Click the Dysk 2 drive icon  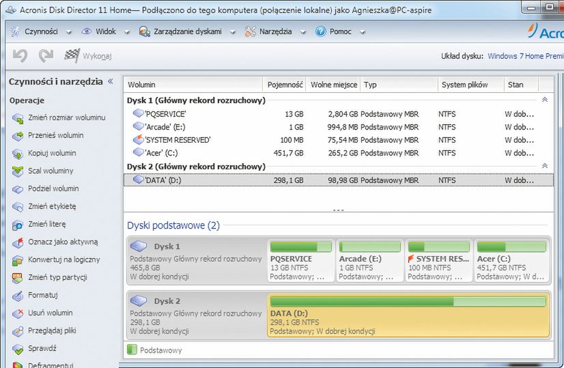tap(139, 300)
